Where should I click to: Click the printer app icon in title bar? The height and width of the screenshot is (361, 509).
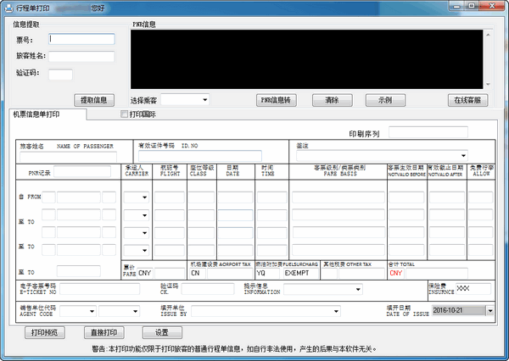(8, 8)
